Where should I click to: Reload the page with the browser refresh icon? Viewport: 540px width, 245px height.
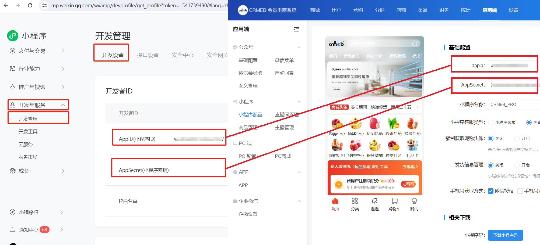pos(30,5)
